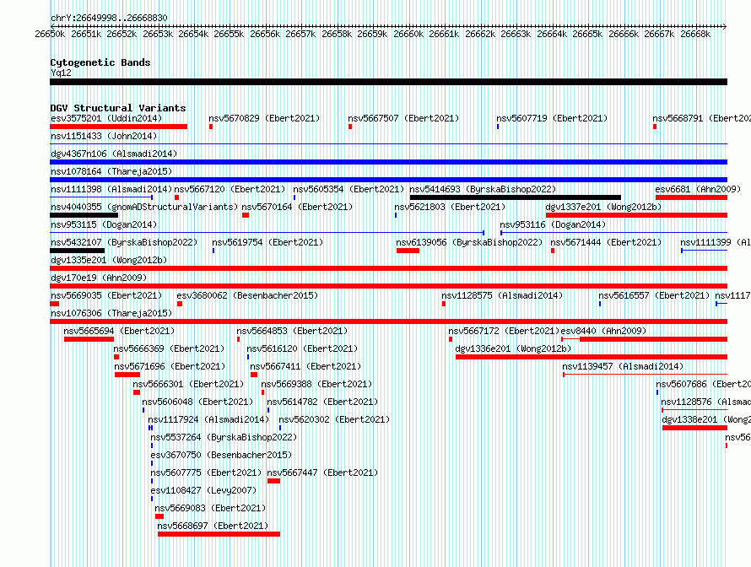751x567 pixels.
Task: Click the nsv1078164 (Thareja2015) label
Action: [x=111, y=171]
